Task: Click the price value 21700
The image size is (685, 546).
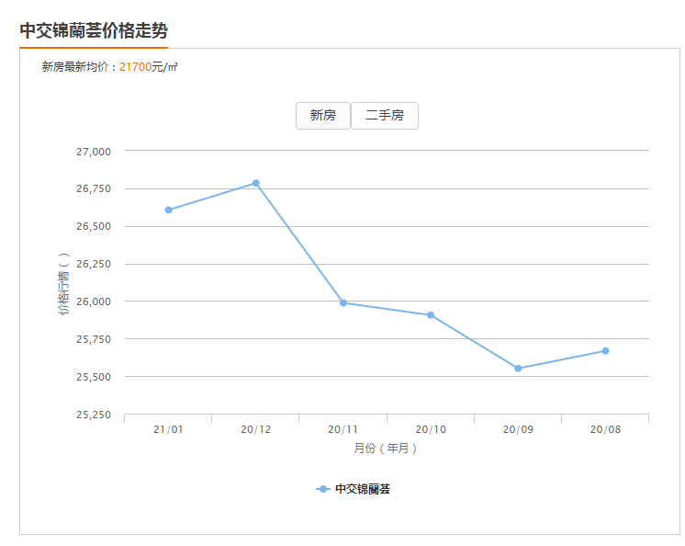Action: click(x=135, y=67)
